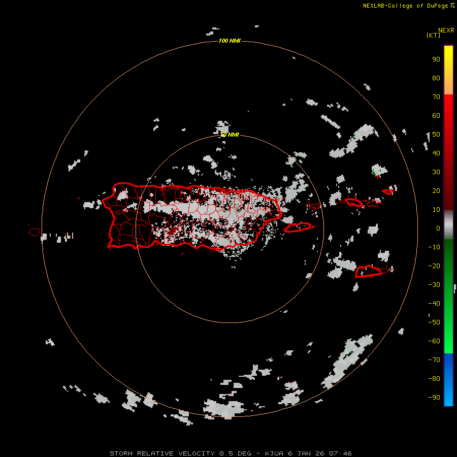This screenshot has width=457, height=457.
Task: Click the blue bottom segment of colorbar
Action: pyautogui.click(x=448, y=380)
